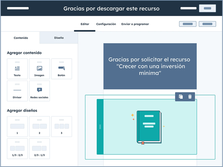
Task: Switch to the Contenido tab
Action: coord(20,38)
